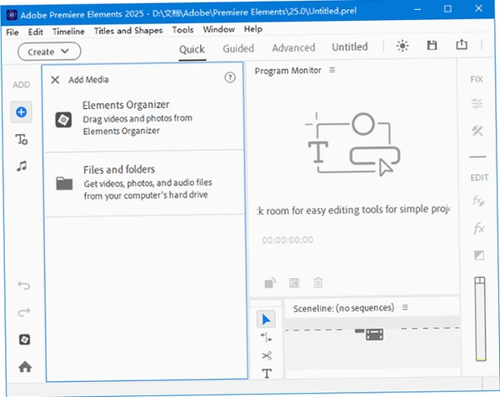The width and height of the screenshot is (500, 397).
Task: Click the Home icon
Action: [x=25, y=367]
